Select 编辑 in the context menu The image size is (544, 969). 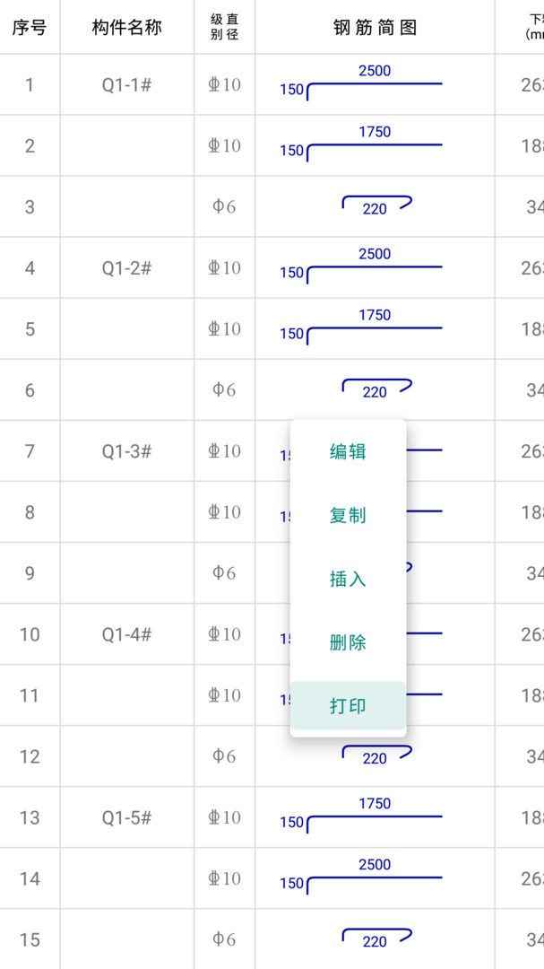click(x=348, y=451)
